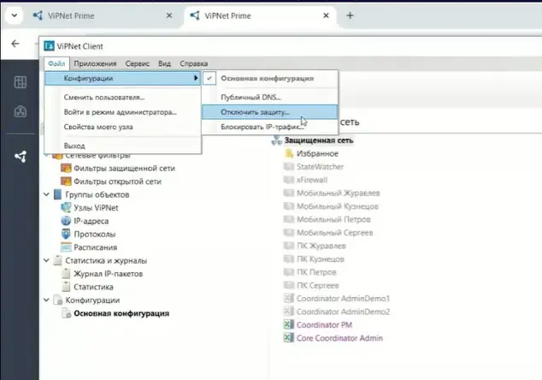Collapse the Группы объектов tree node
The width and height of the screenshot is (542, 380).
[46, 194]
